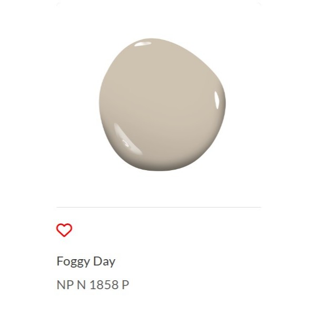Screen dimensions: 315x315
Task: Add Foggy Day to favorites via the heart
Action: click(64, 230)
